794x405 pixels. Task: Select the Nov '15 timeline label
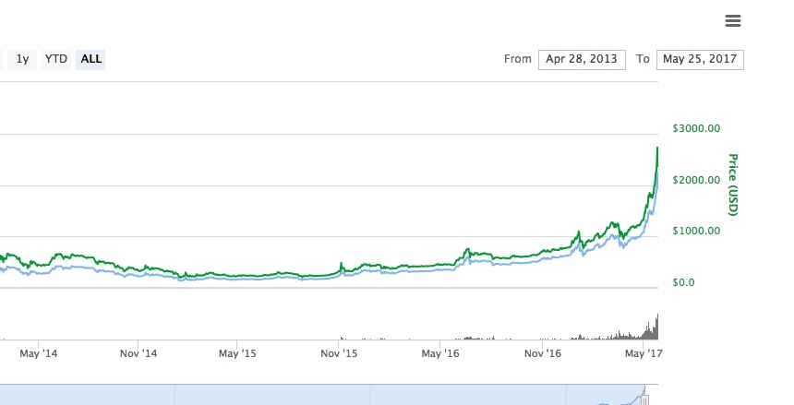pyautogui.click(x=341, y=353)
